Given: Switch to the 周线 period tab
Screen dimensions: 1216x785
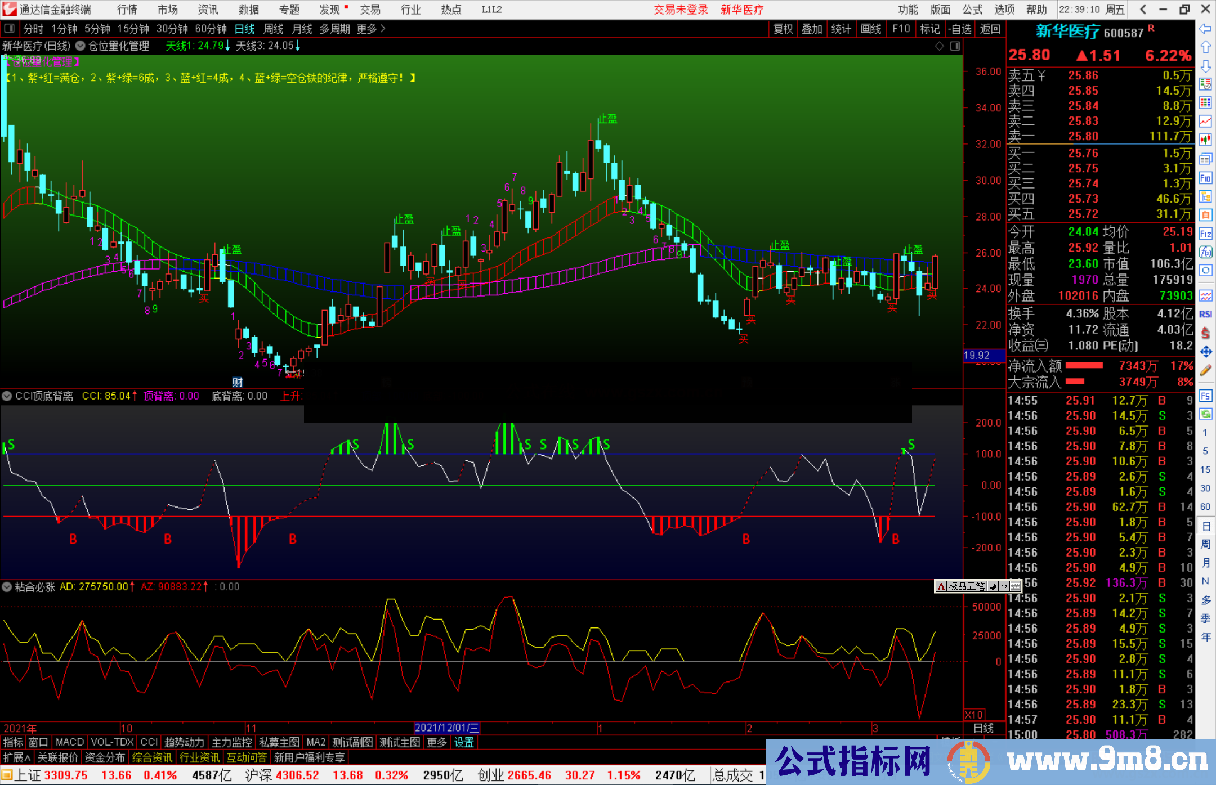Looking at the screenshot, I should [x=274, y=29].
